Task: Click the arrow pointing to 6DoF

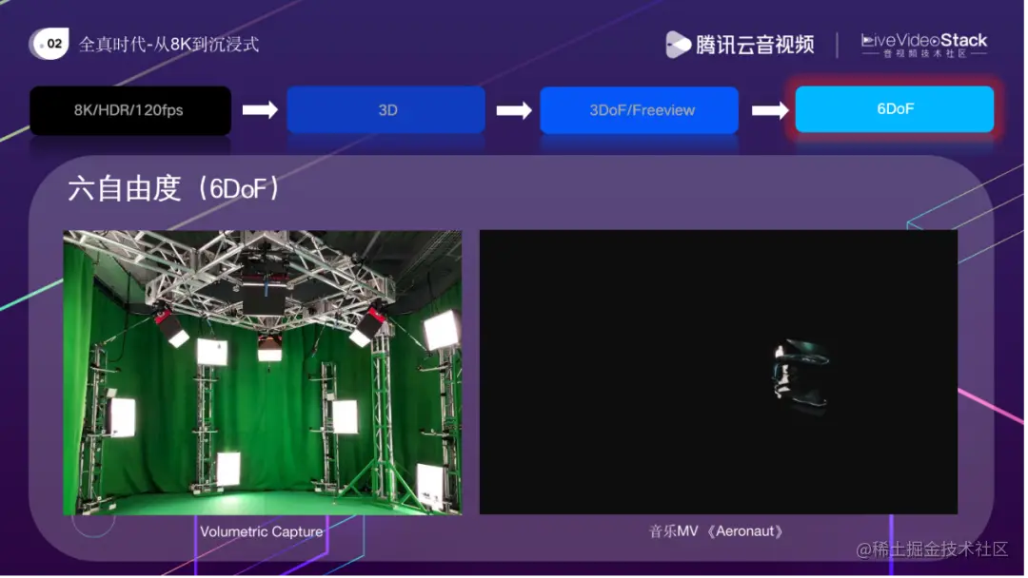Action: 770,110
